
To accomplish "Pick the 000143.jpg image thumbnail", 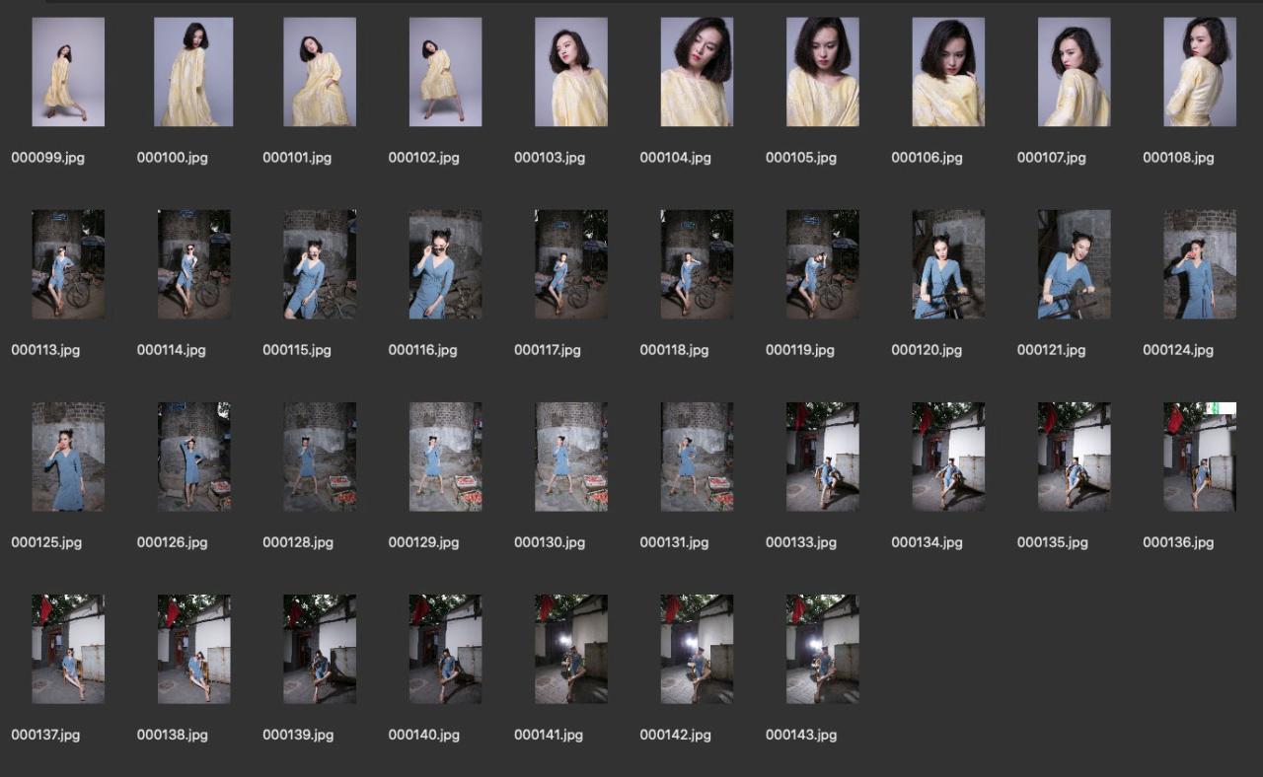I will coord(822,649).
